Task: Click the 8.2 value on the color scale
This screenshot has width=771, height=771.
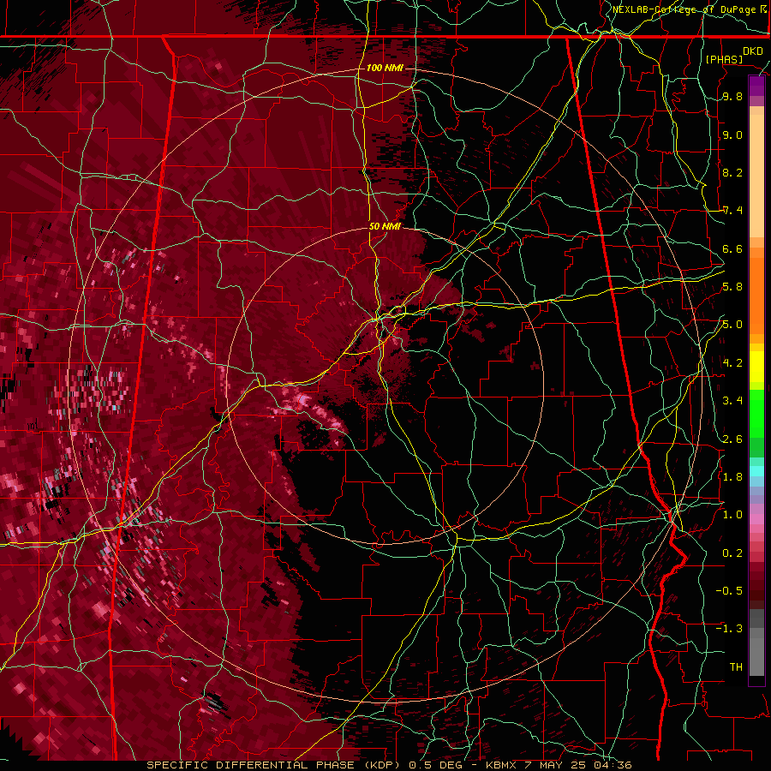Action: 732,172
